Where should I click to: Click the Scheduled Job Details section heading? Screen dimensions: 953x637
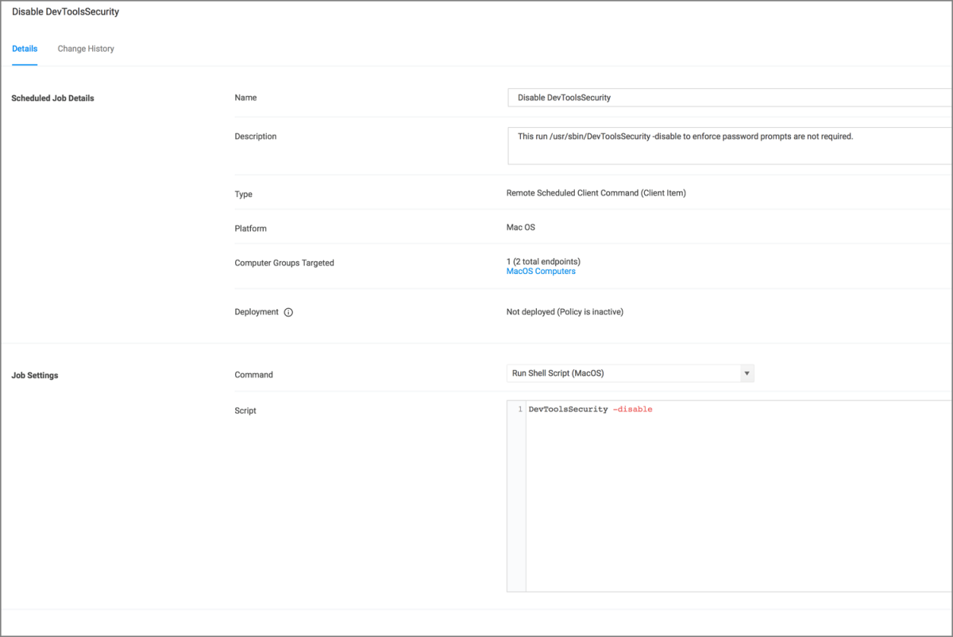(52, 98)
